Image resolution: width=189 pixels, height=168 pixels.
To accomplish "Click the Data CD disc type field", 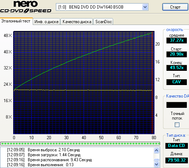I will point(177,146).
